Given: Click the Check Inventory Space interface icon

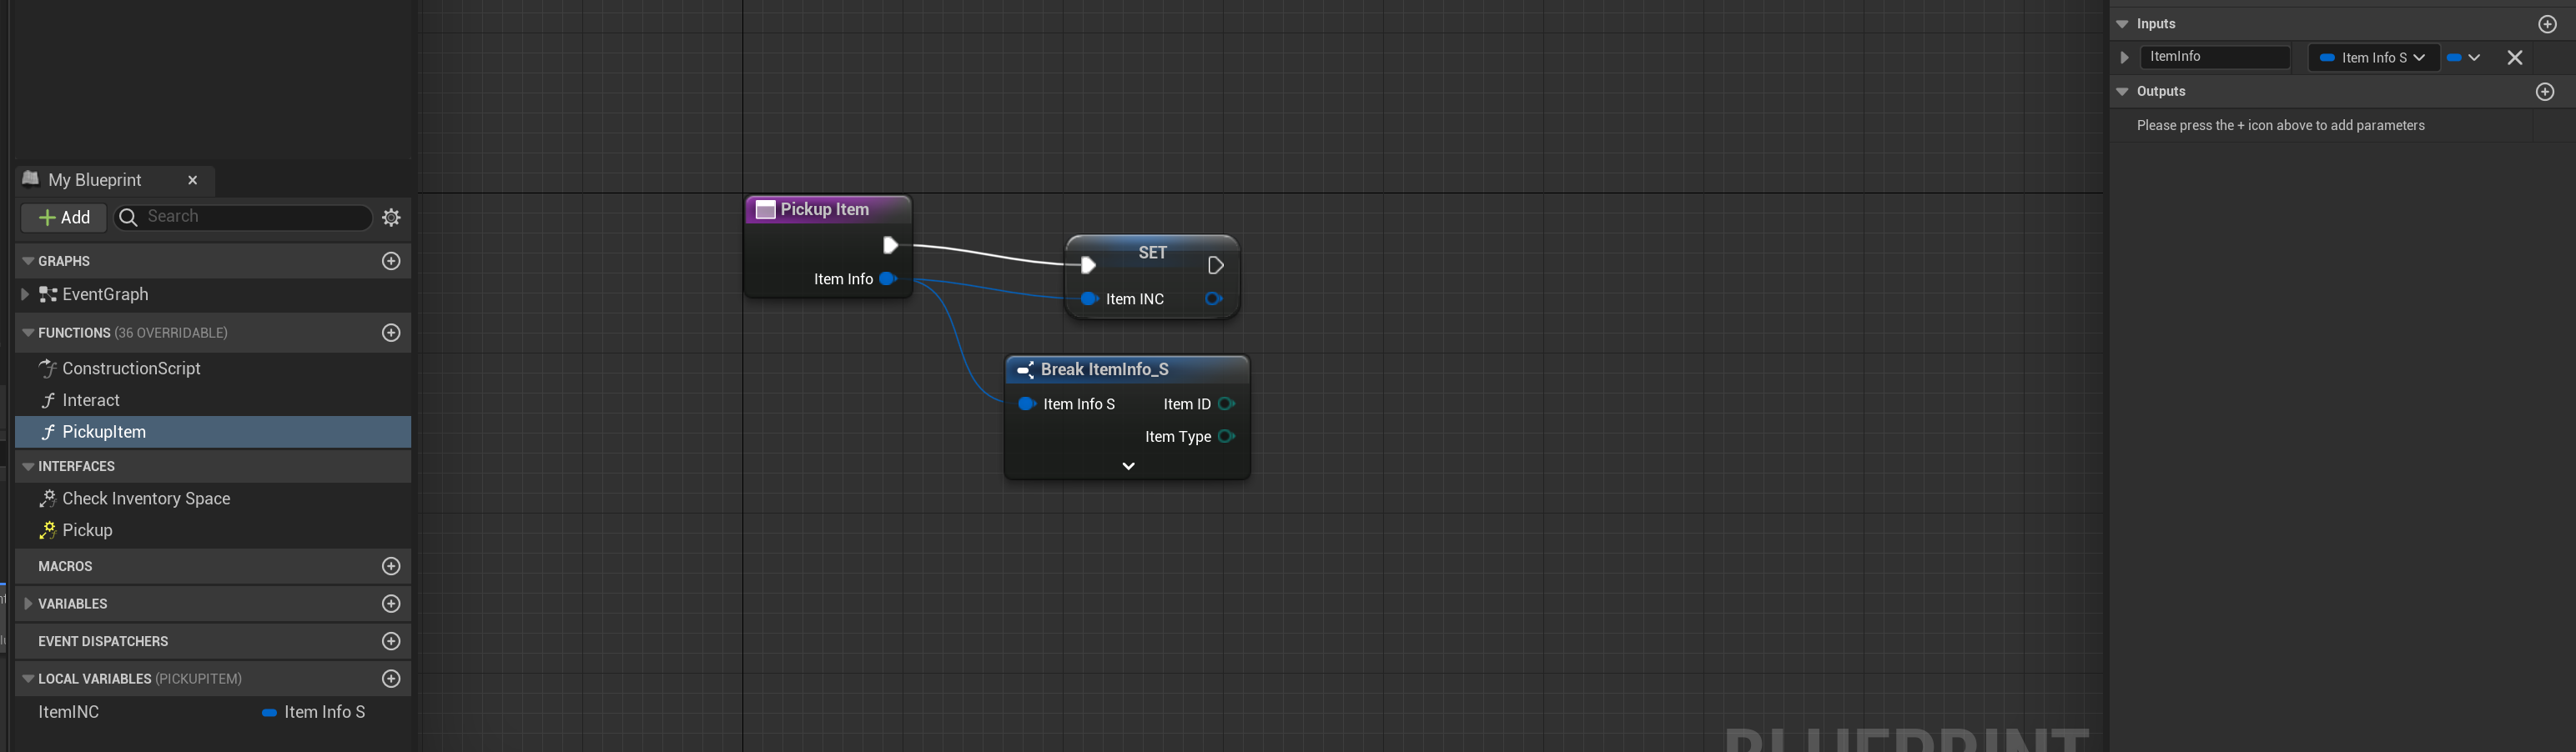Looking at the screenshot, I should click(47, 498).
